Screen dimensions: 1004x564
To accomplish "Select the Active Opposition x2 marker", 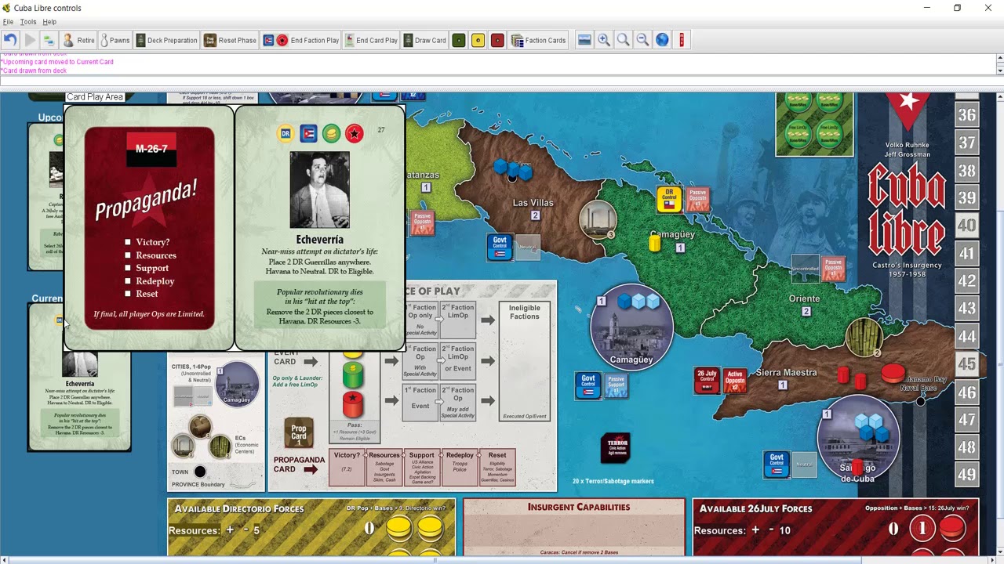I will 735,381.
